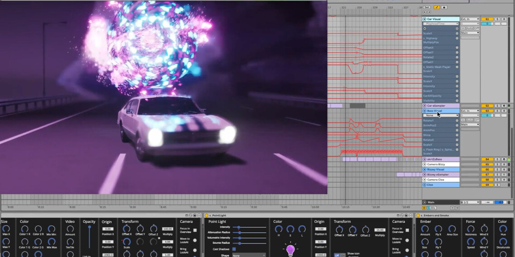Adjust the Point Light Intensity slider
515x257 pixels.
(239, 227)
